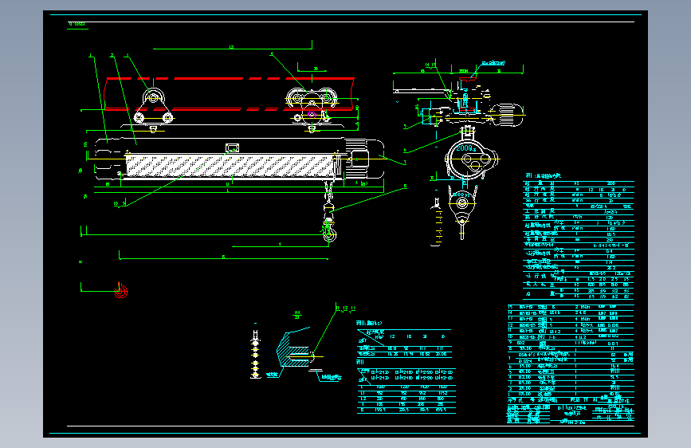
Task: Click the "11 12 13" callout above detail
Action: pyautogui.click(x=346, y=308)
